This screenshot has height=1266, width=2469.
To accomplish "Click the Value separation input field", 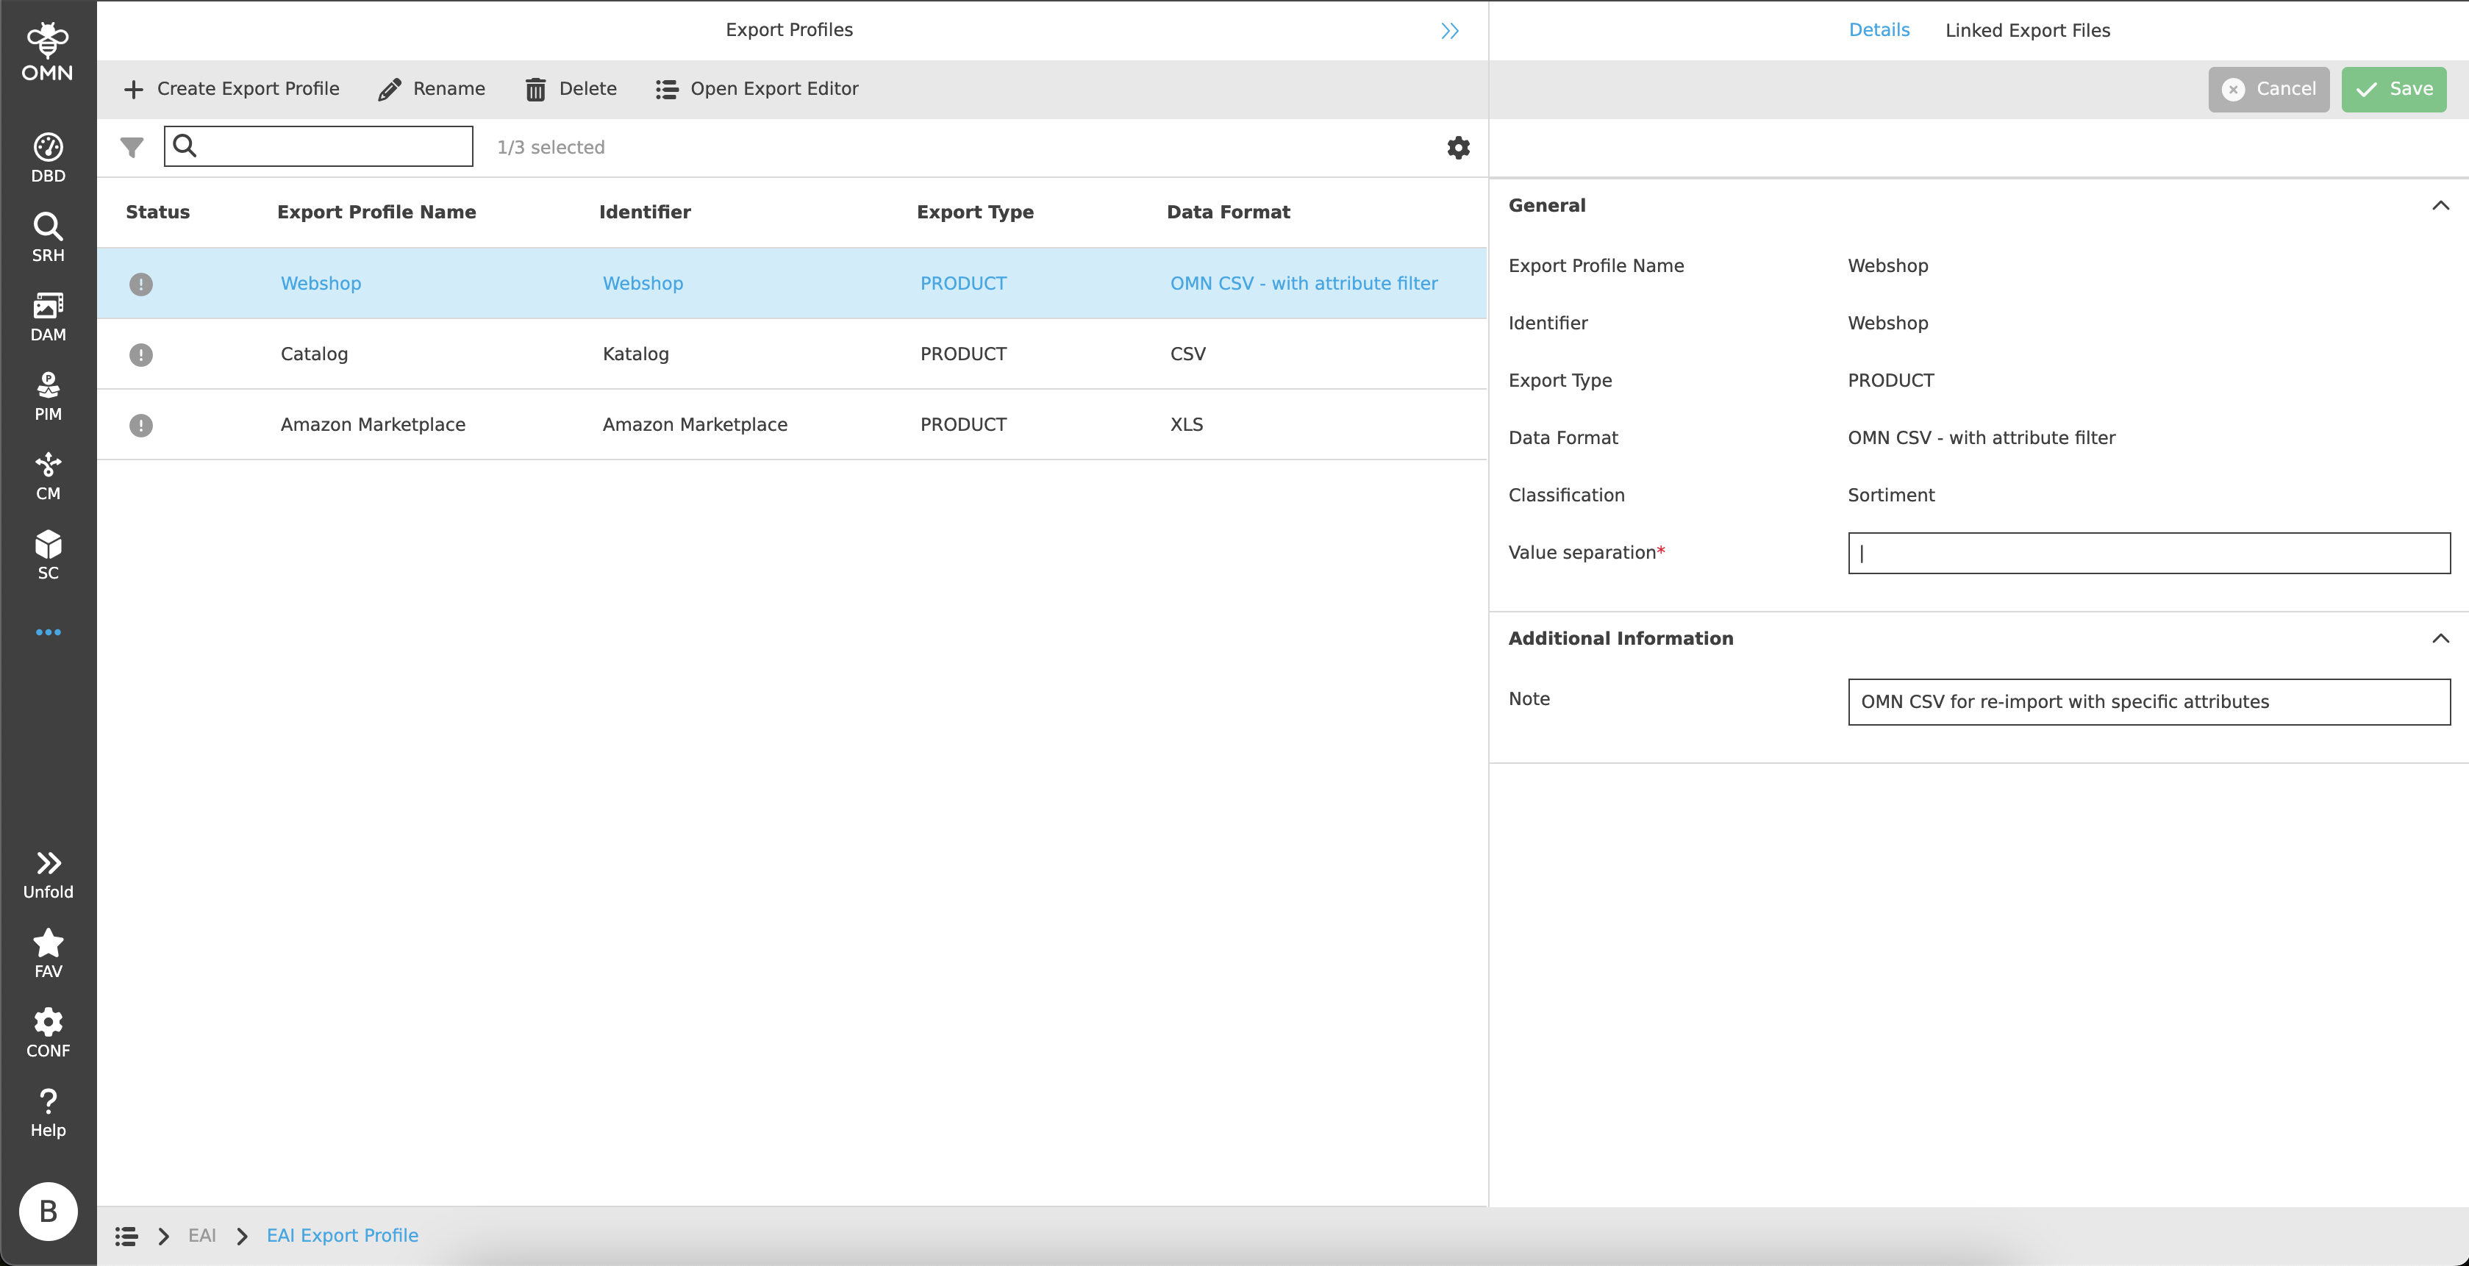I will tap(2148, 553).
